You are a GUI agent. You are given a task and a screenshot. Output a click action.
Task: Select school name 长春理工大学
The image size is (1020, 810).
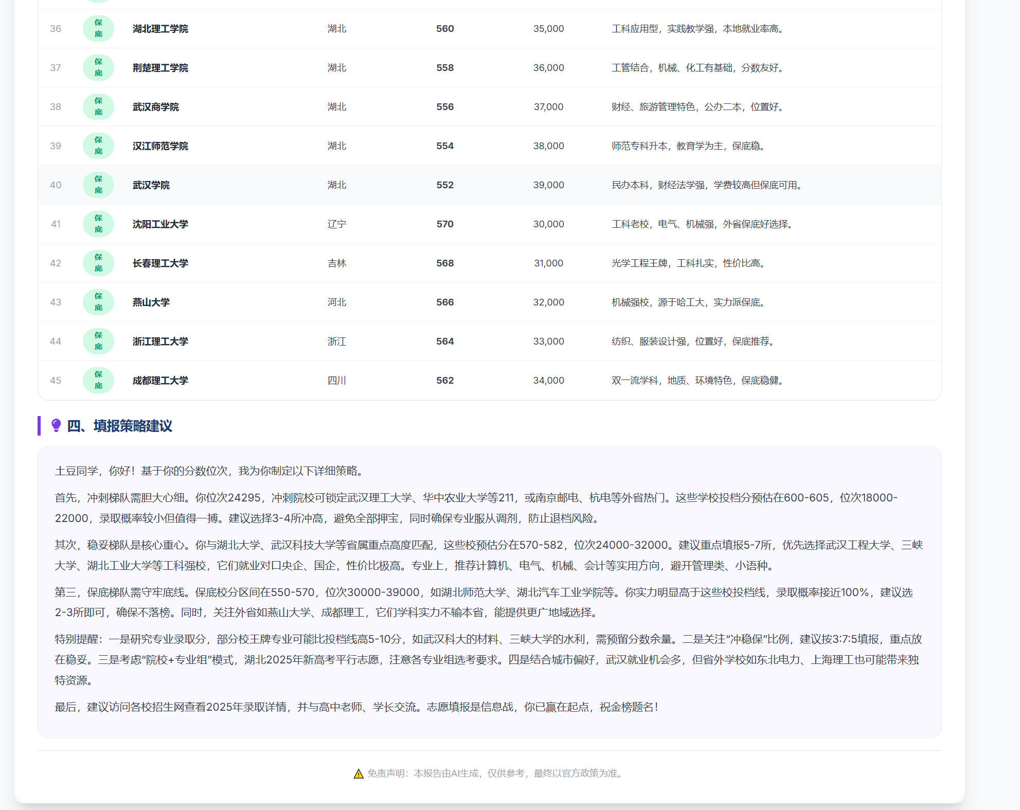click(x=160, y=263)
